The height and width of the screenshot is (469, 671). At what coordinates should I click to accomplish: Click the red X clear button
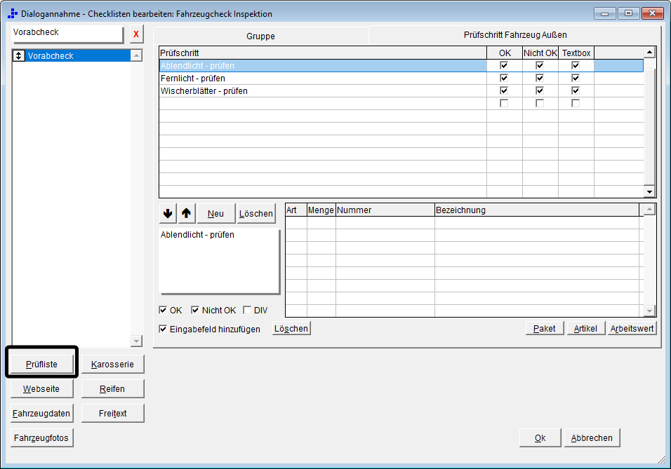[x=136, y=34]
